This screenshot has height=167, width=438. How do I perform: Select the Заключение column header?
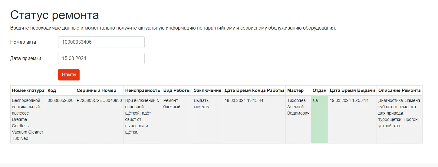tap(208, 90)
